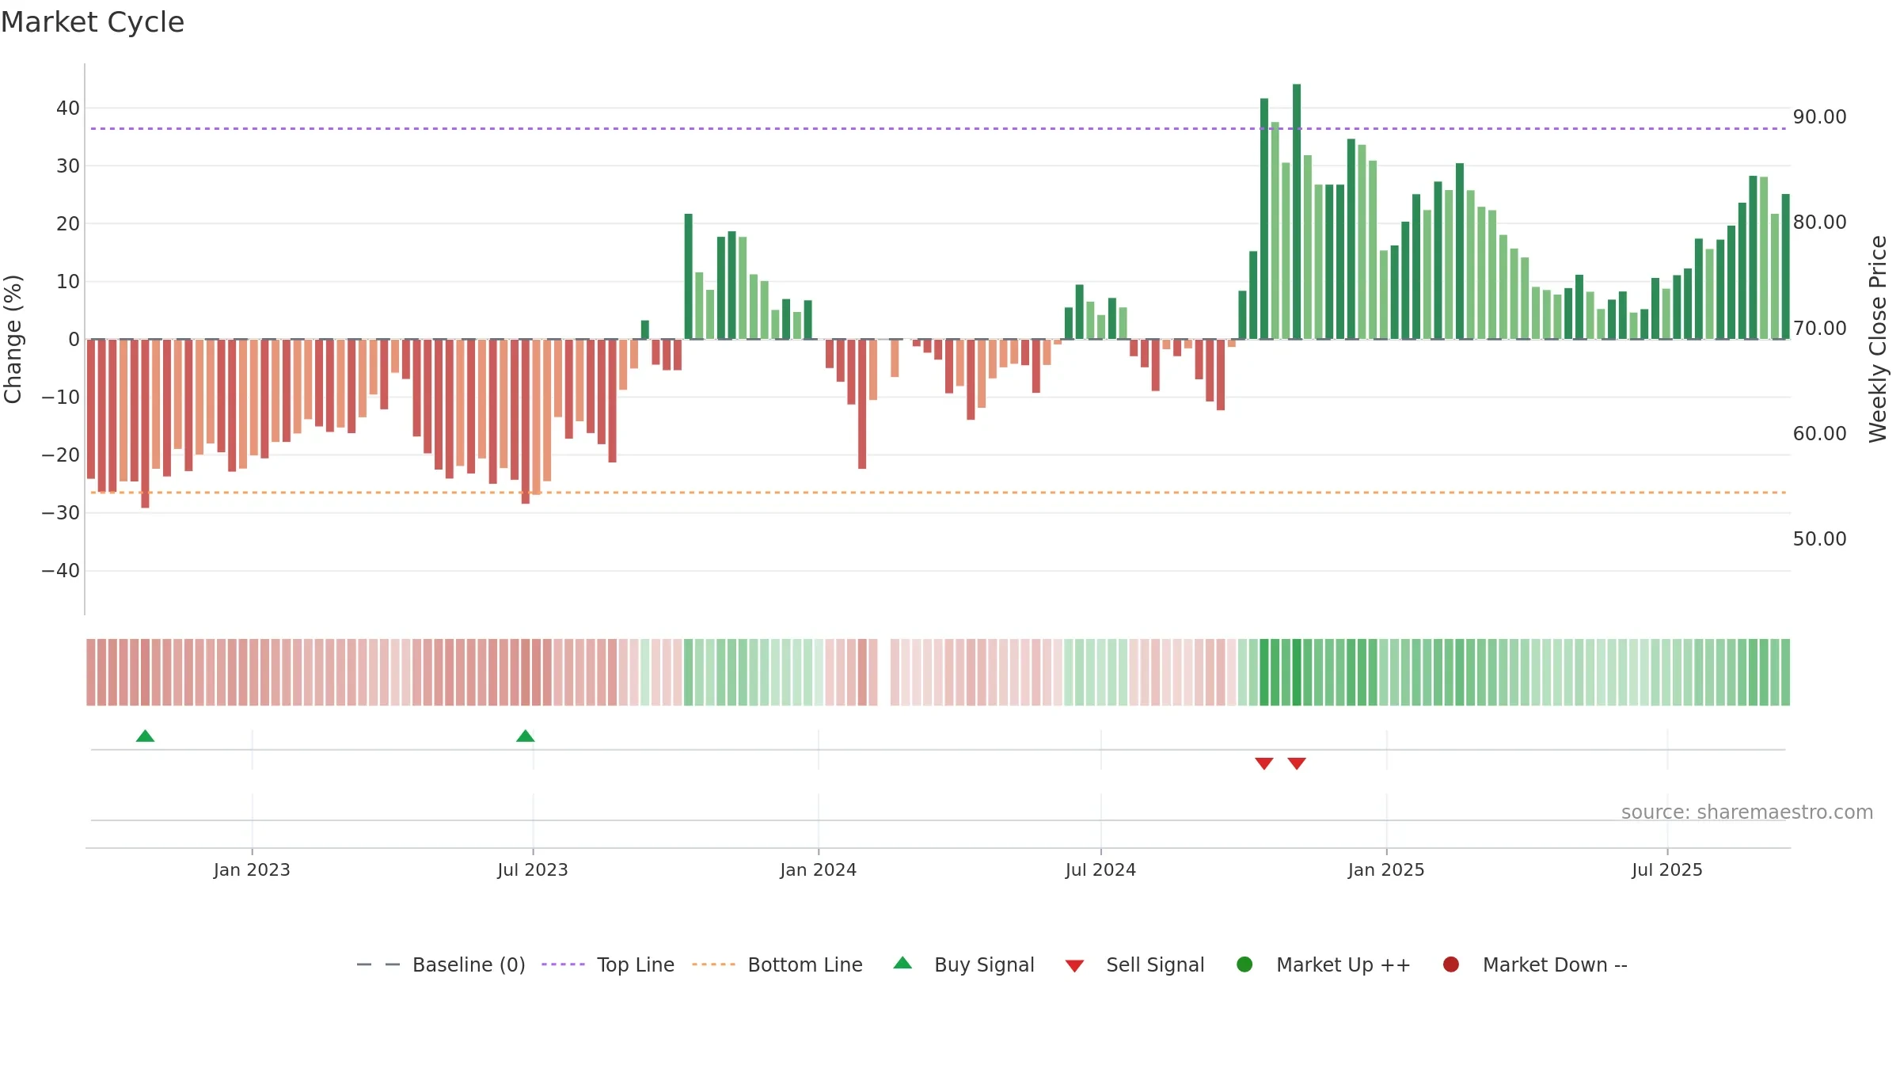Toggle the Market Down -- legend entry
Image resolution: width=1900 pixels, height=1069 pixels.
(x=1534, y=964)
